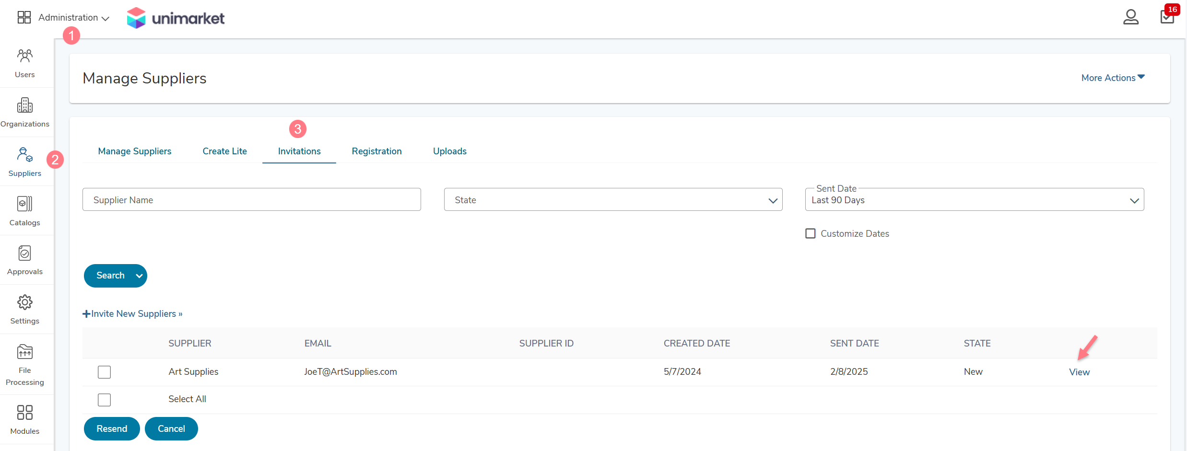Click the JoeT@ArtSupplies.com email cell
Viewport: 1187px width, 451px height.
click(x=351, y=371)
